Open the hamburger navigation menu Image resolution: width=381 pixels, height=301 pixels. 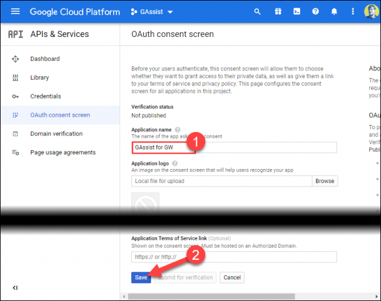coord(16,12)
